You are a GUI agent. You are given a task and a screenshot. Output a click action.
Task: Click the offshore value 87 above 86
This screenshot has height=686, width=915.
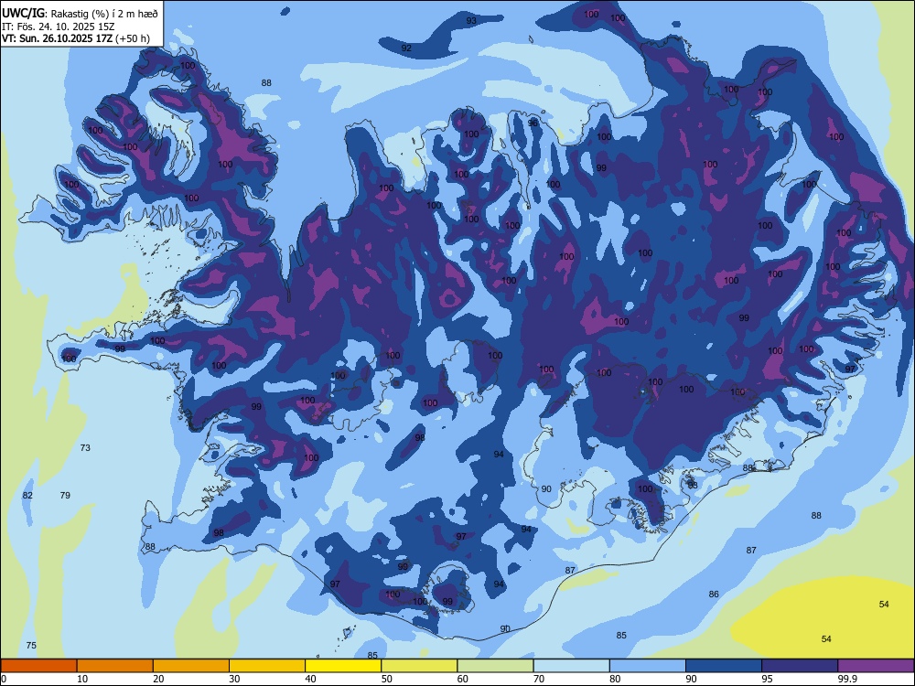click(x=751, y=550)
